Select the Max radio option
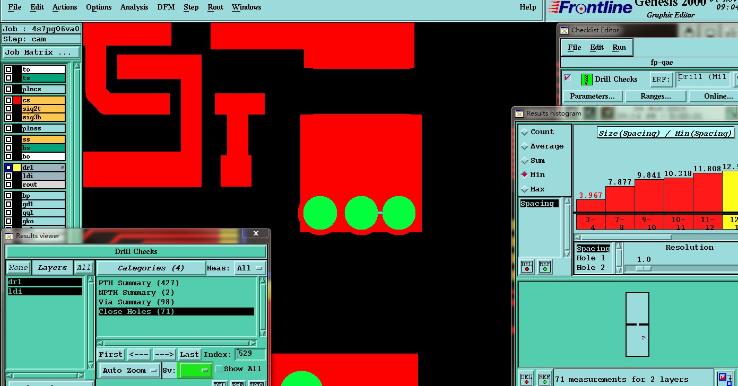The width and height of the screenshot is (738, 386). pyautogui.click(x=525, y=189)
